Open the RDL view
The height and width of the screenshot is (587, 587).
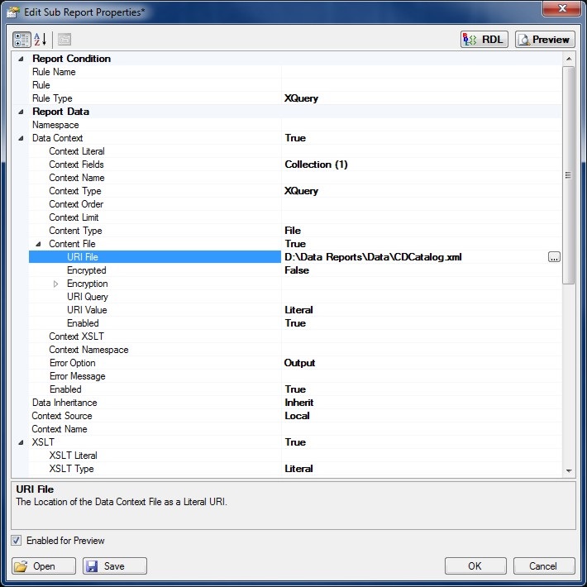point(484,40)
